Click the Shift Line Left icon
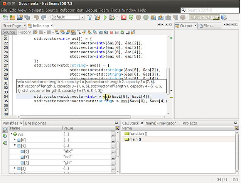Image resolution: width=241 pixels, height=183 pixels. pos(101,32)
